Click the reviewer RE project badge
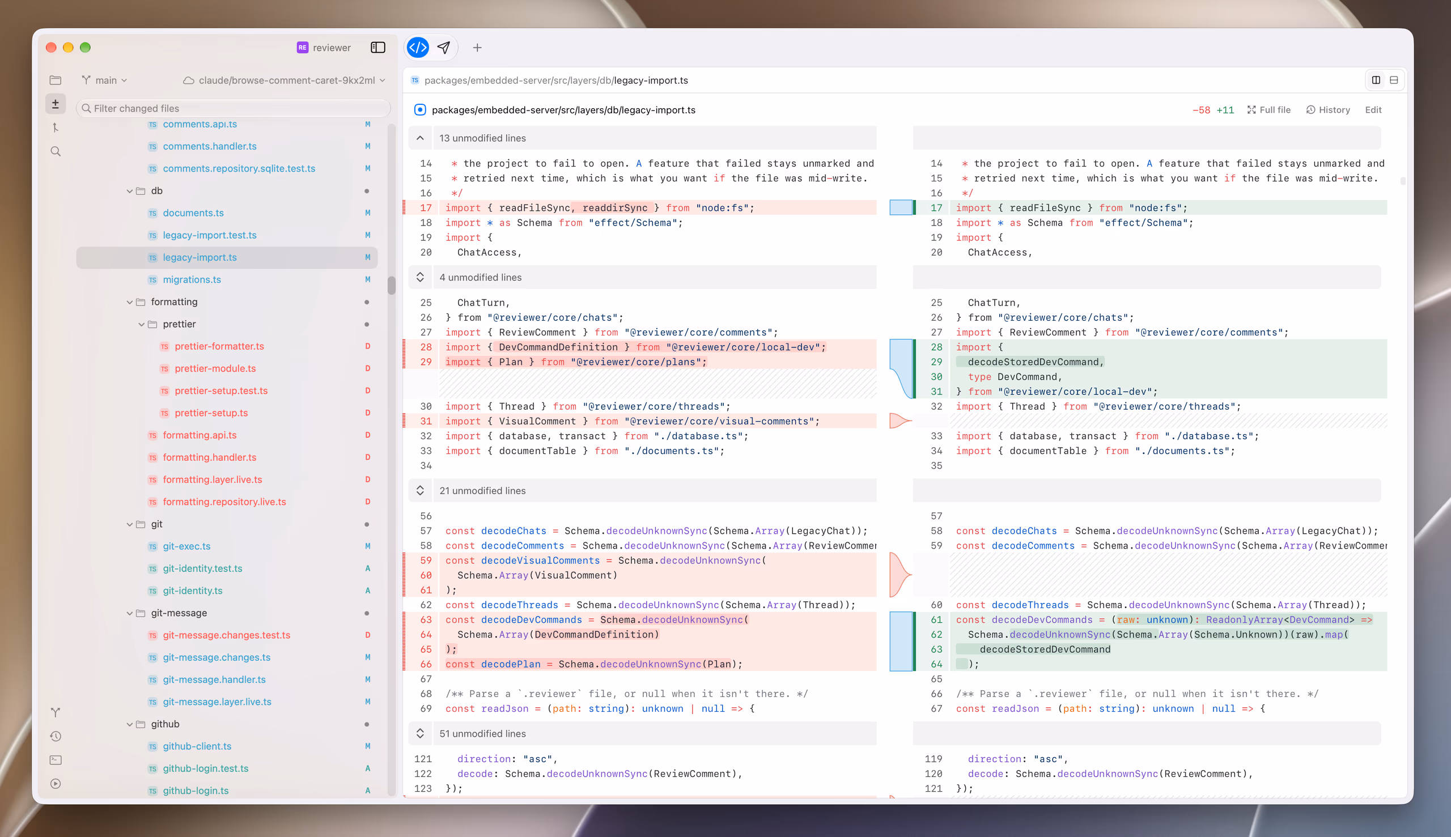 point(303,48)
